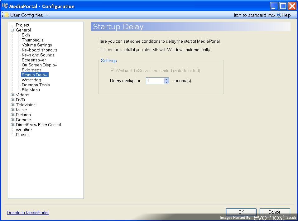This screenshot has width=298, height=221.
Task: Toggle Wait until TvServer has started checkbox
Action: tap(112, 70)
